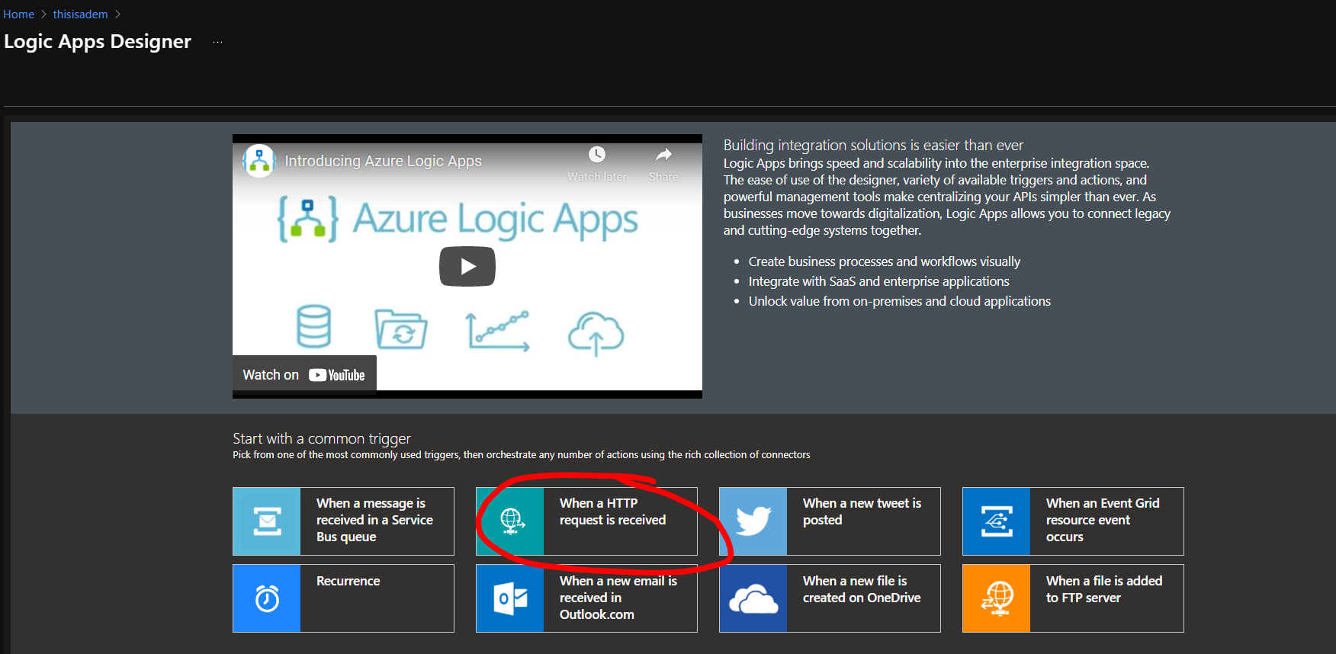
Task: Open the ellipsis menu beside Logic Apps Designer
Action: tap(218, 43)
